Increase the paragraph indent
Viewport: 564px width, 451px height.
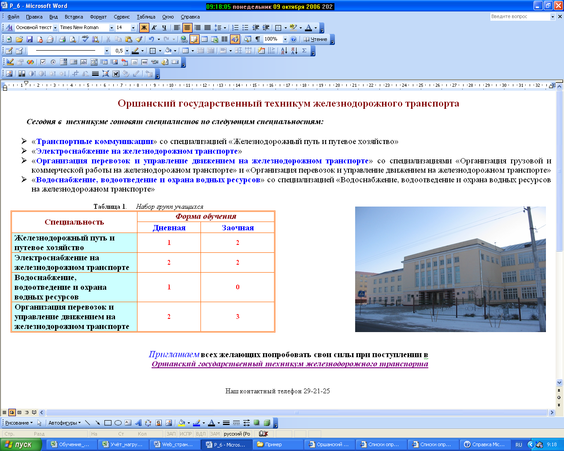tap(266, 27)
